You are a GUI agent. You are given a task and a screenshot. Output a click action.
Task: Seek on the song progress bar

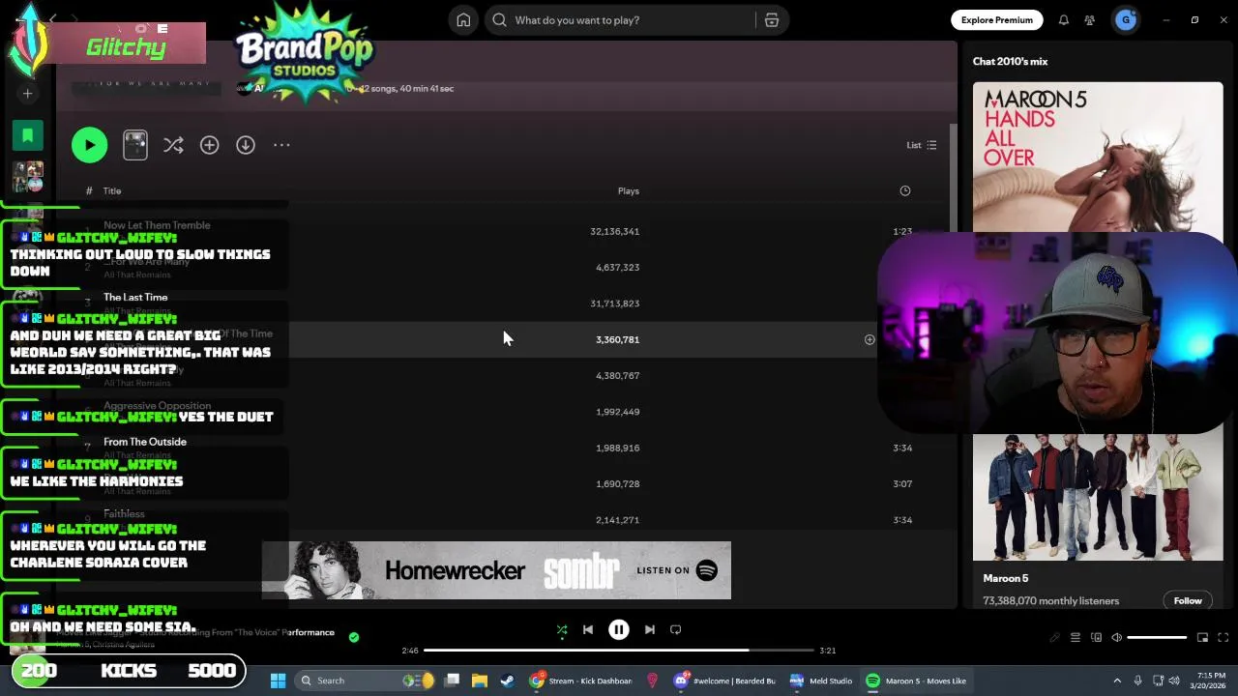619,651
